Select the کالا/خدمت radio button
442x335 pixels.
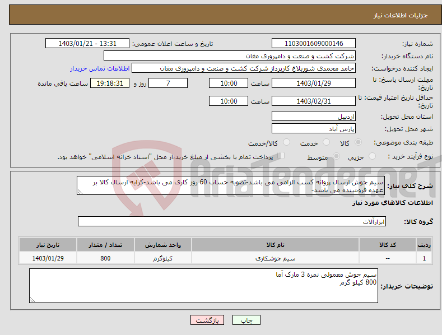pos(286,142)
